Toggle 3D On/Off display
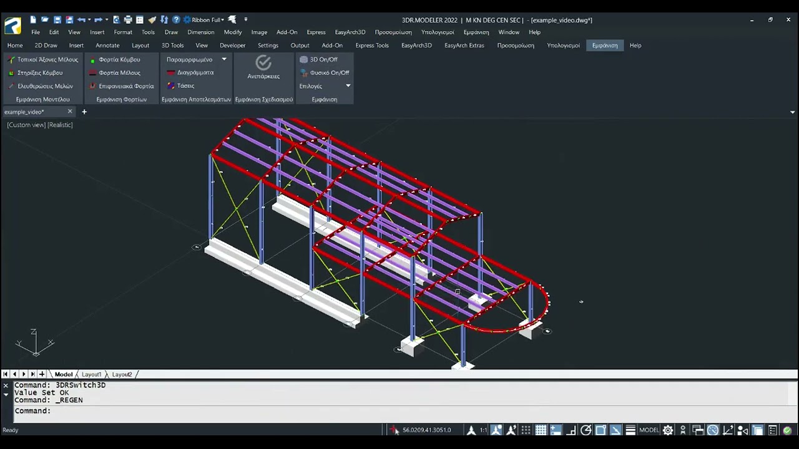Viewport: 799px width, 449px height. click(x=318, y=60)
